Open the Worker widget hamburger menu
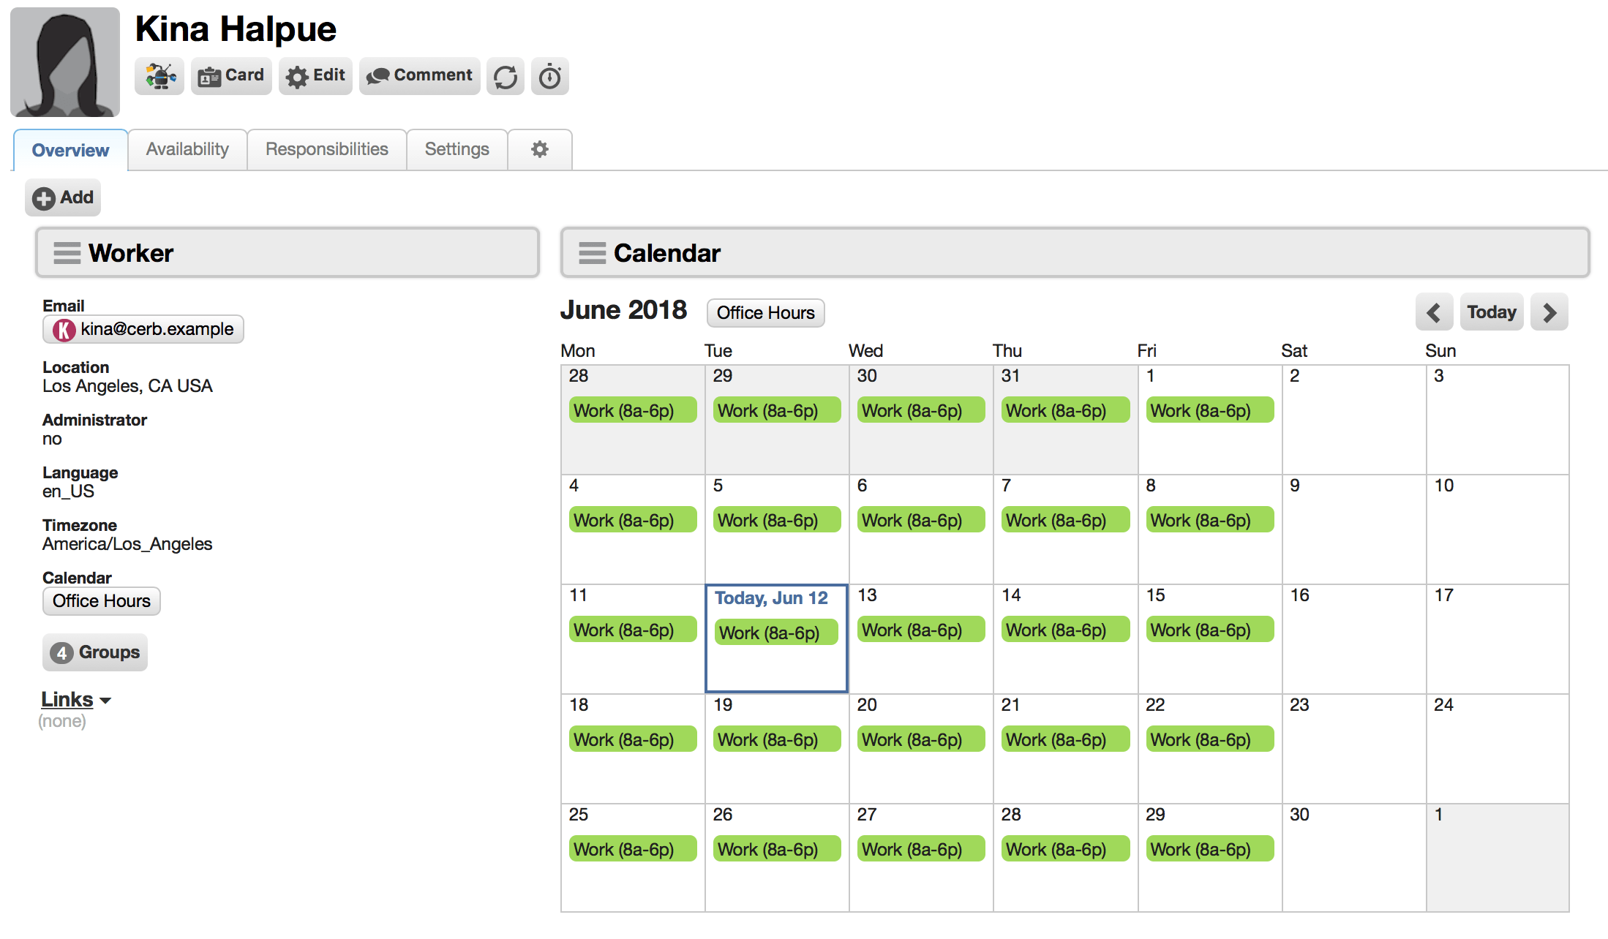The width and height of the screenshot is (1608, 939). 67,253
